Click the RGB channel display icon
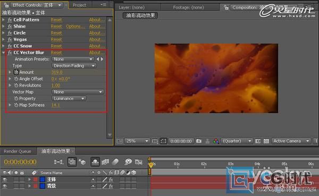Viewport: 319px width, 196px height. click(x=216, y=141)
